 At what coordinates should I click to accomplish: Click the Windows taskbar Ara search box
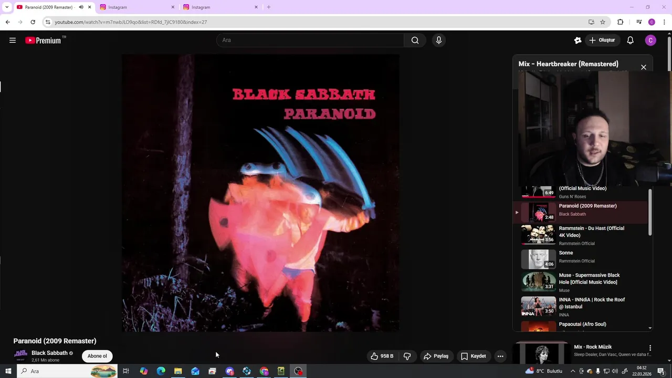[x=67, y=371]
